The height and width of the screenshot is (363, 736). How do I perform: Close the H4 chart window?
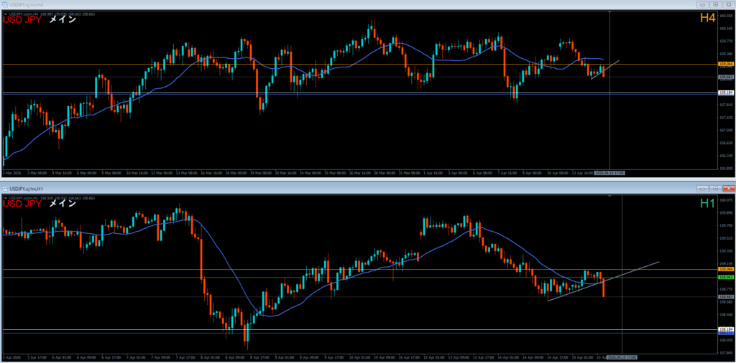pos(729,4)
